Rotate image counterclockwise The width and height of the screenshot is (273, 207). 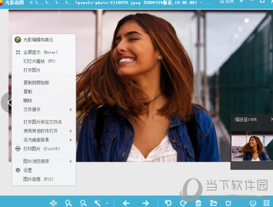tap(168, 203)
